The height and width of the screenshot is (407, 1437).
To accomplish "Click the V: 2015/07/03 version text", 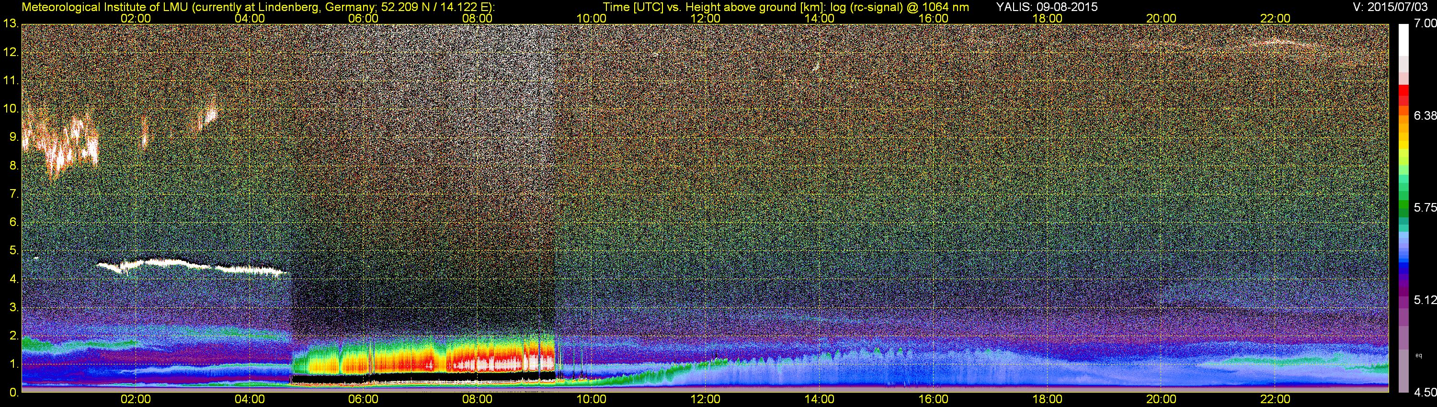I will tap(1389, 7).
